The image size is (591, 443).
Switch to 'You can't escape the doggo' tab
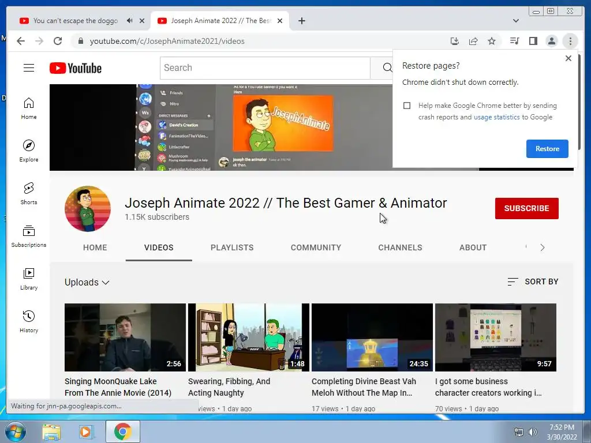click(76, 21)
